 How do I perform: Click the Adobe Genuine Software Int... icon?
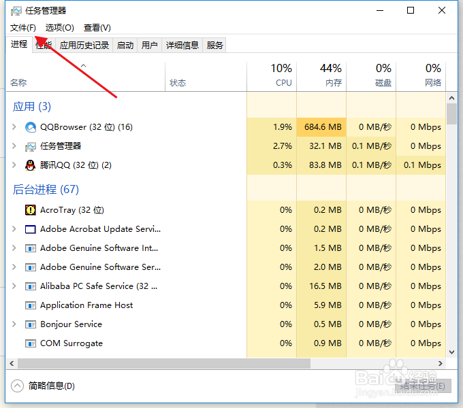click(x=31, y=248)
